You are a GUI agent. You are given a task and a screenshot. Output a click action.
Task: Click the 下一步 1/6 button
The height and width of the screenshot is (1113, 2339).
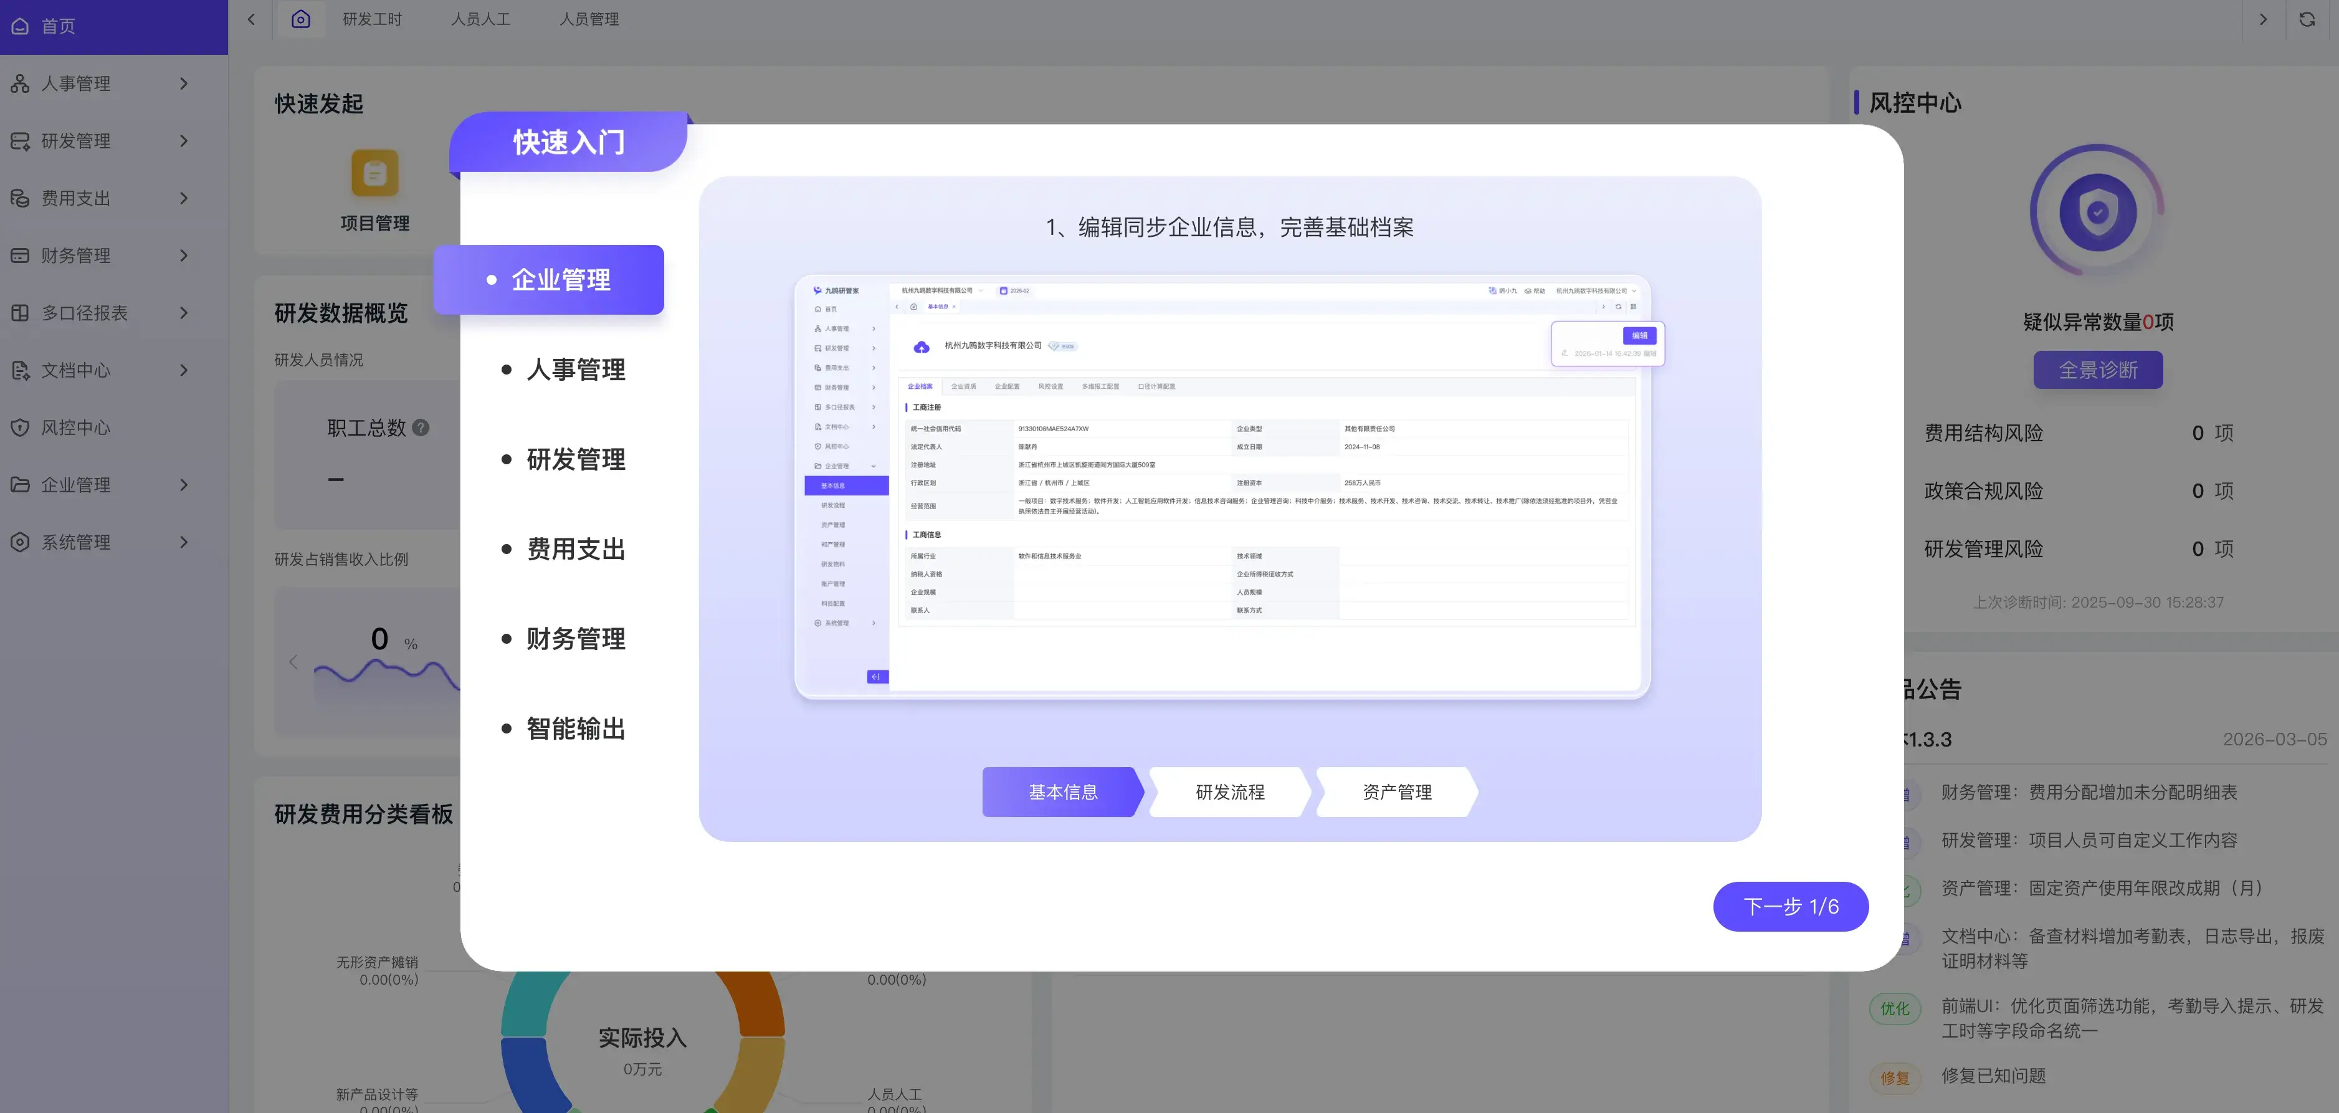point(1791,907)
